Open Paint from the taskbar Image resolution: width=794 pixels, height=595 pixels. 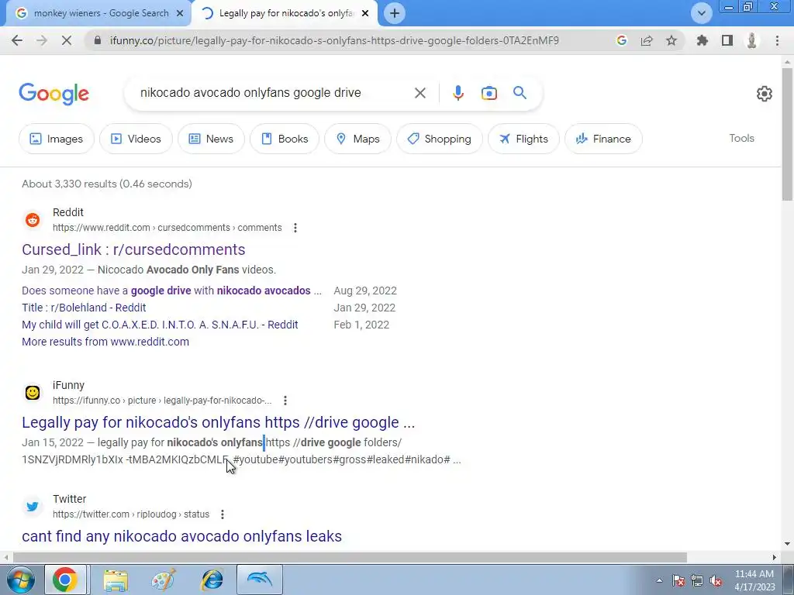click(x=164, y=580)
